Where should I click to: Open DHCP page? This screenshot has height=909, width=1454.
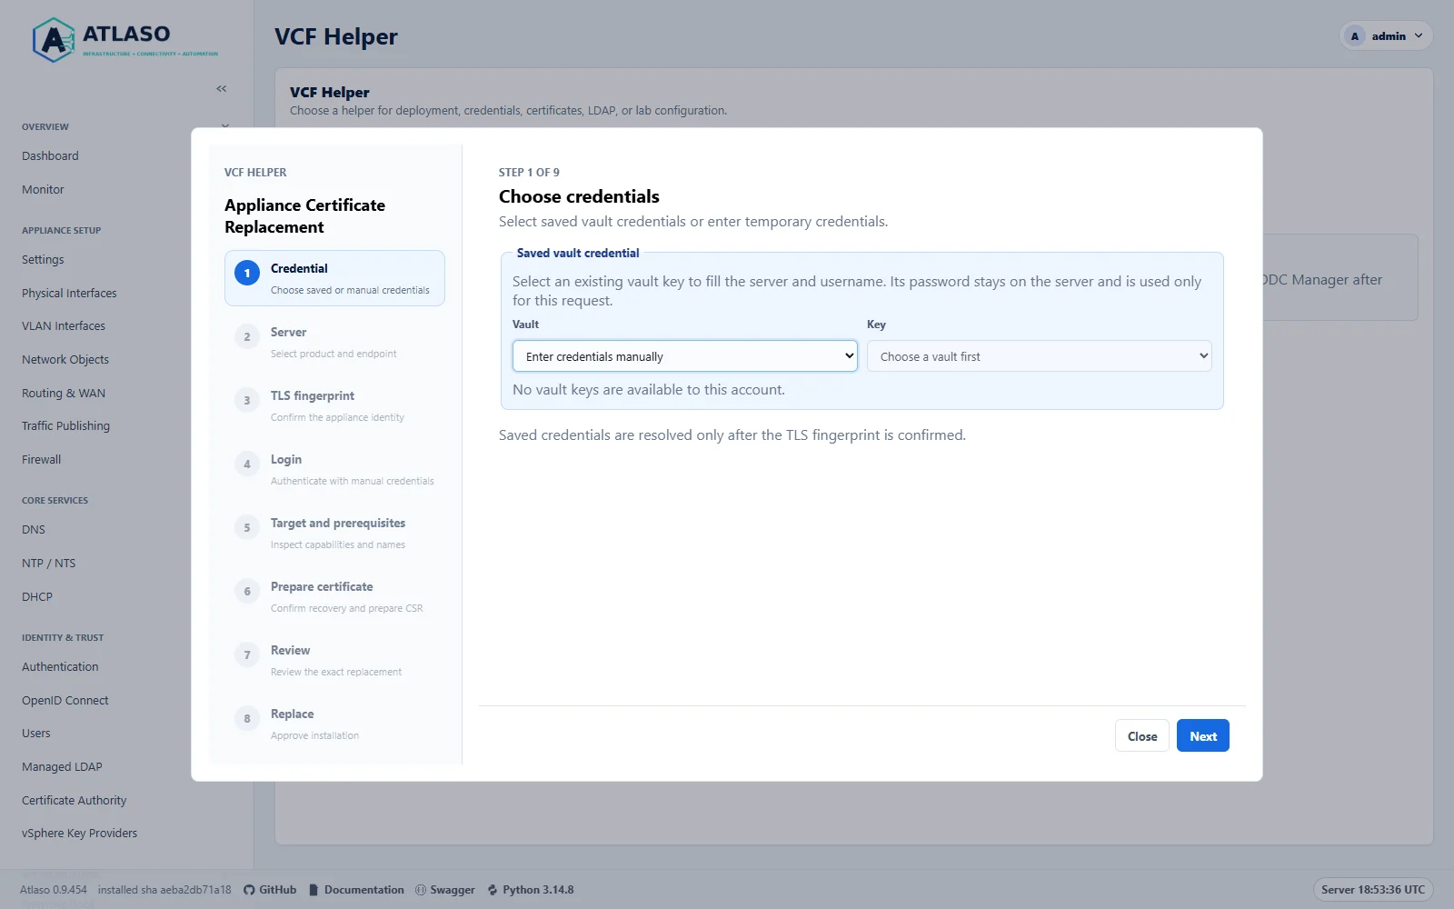[x=37, y=597]
